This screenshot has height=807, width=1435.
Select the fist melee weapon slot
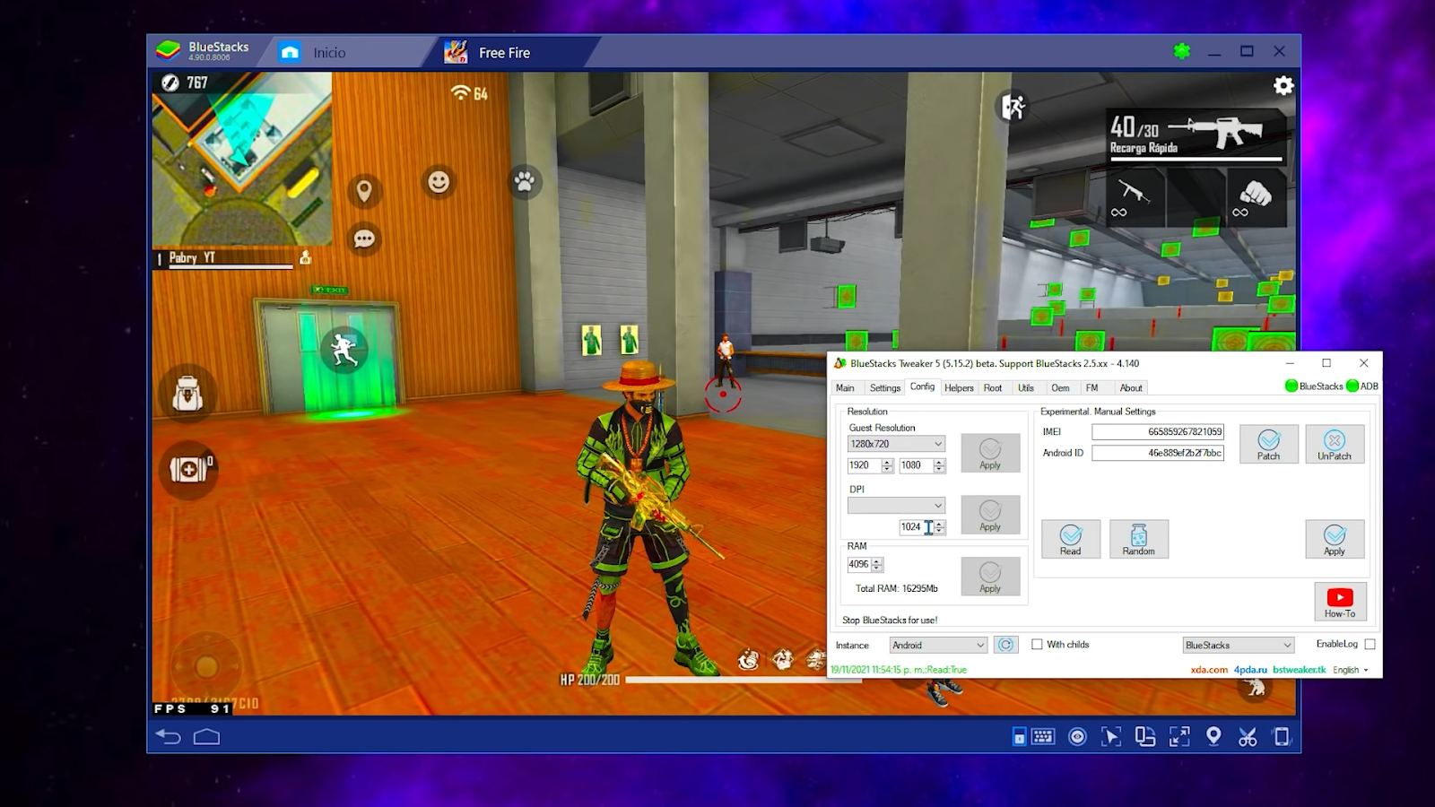[x=1256, y=197]
